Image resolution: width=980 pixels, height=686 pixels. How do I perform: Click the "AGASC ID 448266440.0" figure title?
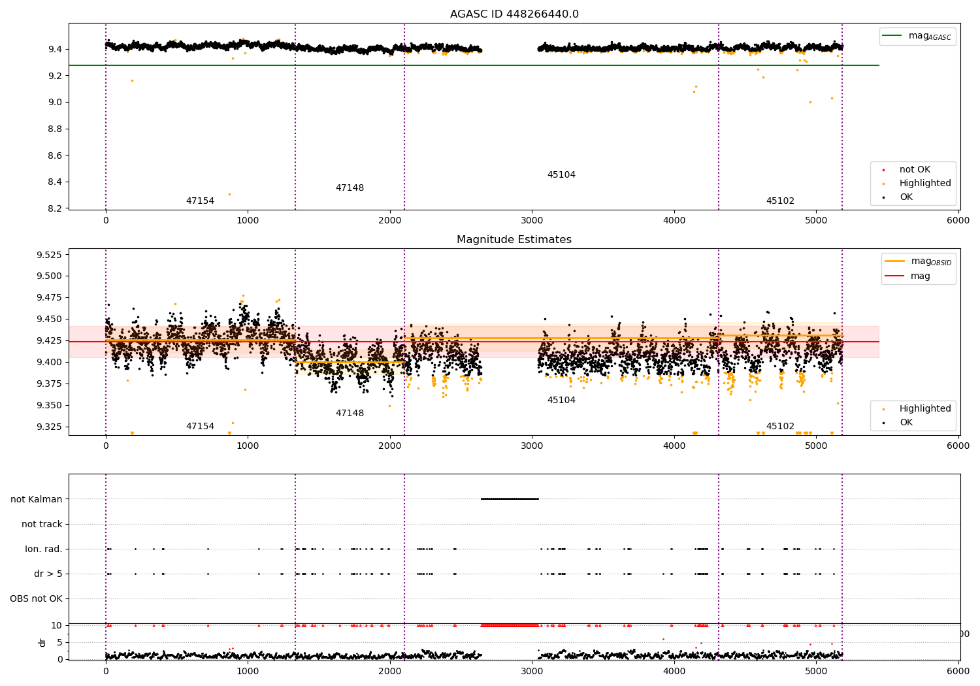tap(514, 14)
